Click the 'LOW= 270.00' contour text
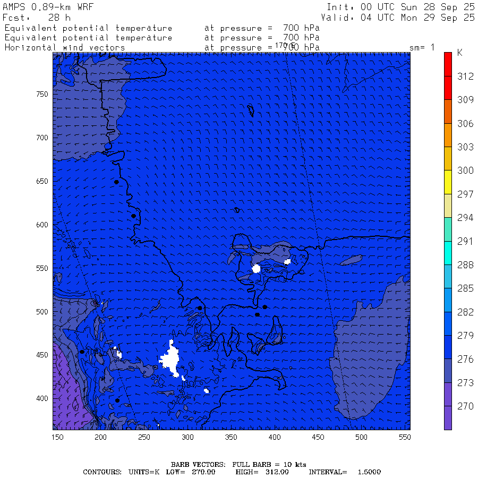The height and width of the screenshot is (478, 478). [190, 472]
